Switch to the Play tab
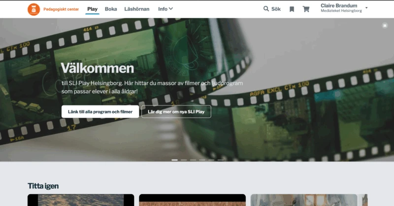 pos(92,9)
